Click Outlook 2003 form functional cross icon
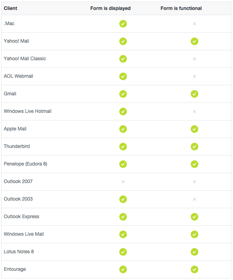The image size is (233, 280). 194,199
